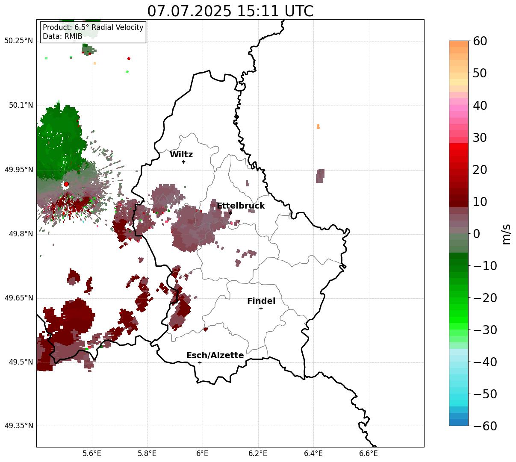Click the m/s colorbar unit label
Screen dimensions: 516x462
(506, 234)
